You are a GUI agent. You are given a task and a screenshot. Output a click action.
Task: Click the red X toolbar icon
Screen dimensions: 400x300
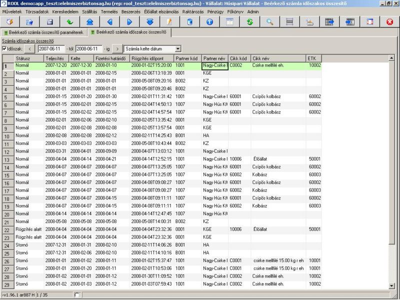390,22
